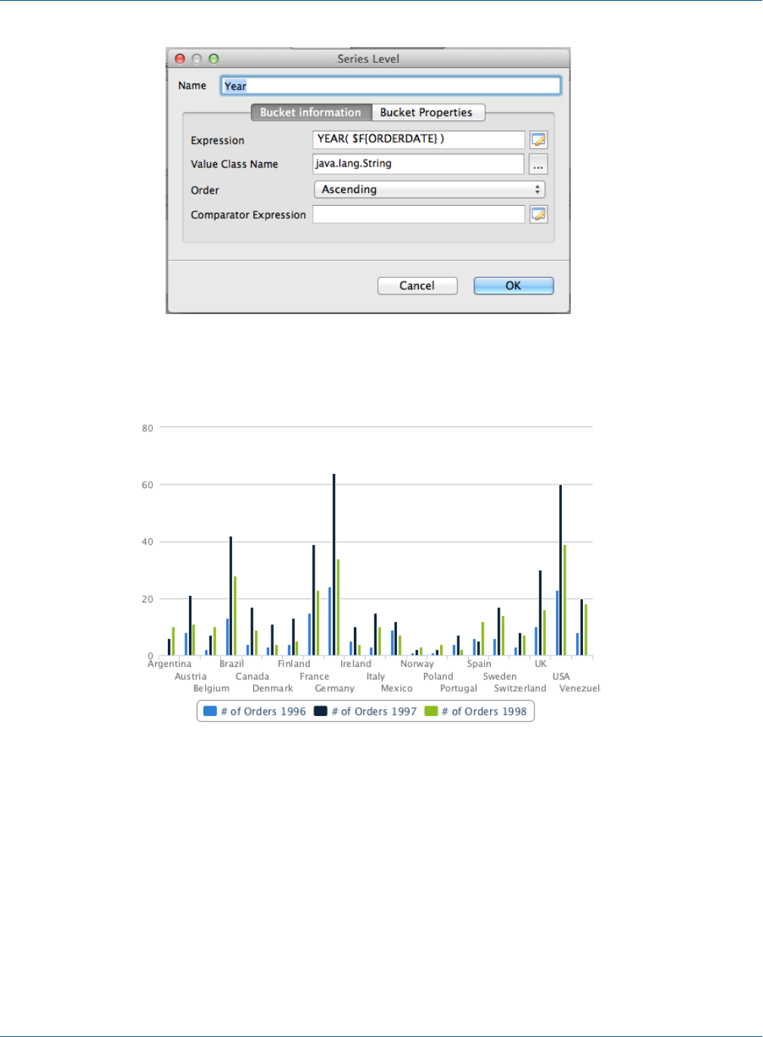The width and height of the screenshot is (763, 1037).
Task: Click the OK button
Action: [x=513, y=285]
